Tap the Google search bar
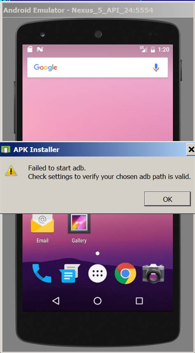This screenshot has width=195, height=353. pyautogui.click(x=97, y=68)
